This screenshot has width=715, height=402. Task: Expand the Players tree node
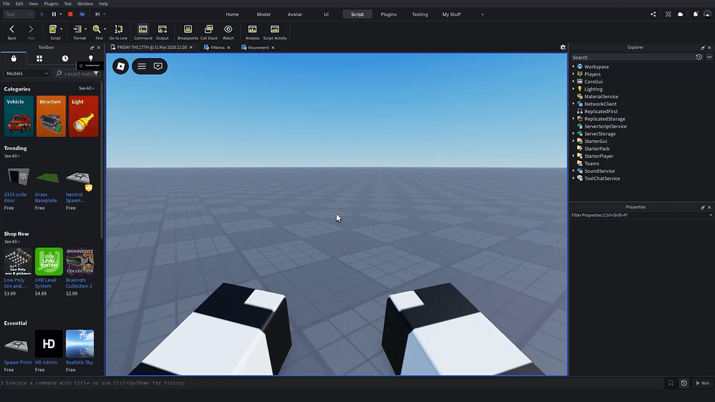[x=574, y=74]
